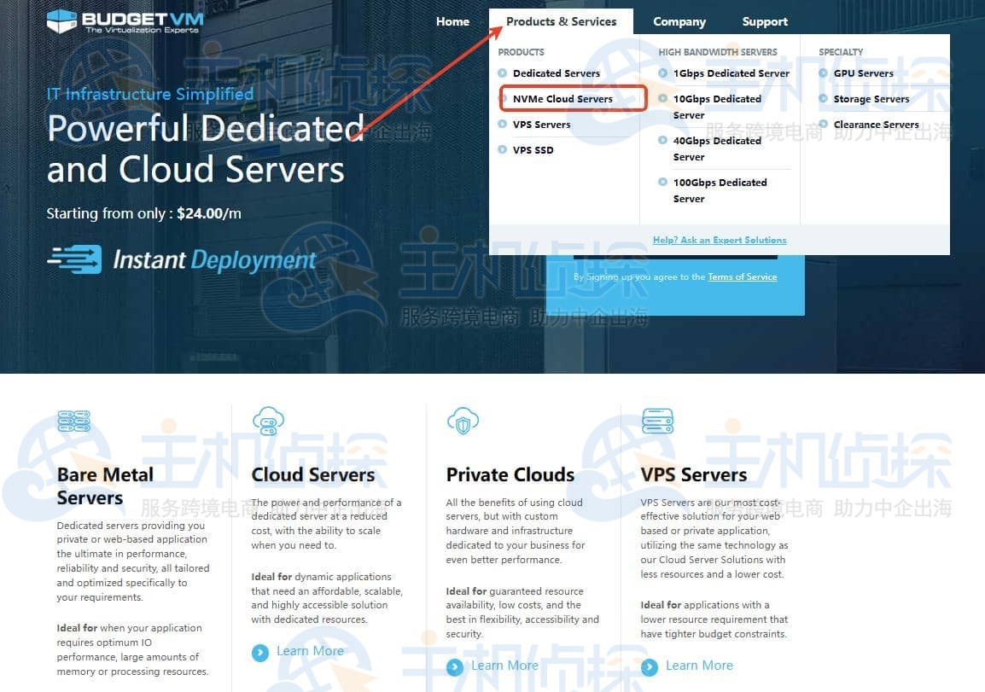
Task: Click the HIGH BANDWIDTH SERVERS column header
Action: (x=717, y=52)
